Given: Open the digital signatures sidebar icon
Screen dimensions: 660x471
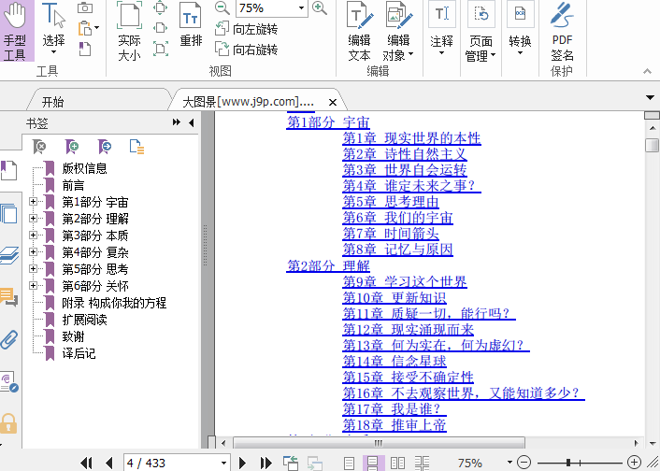Looking at the screenshot, I should point(9,382).
